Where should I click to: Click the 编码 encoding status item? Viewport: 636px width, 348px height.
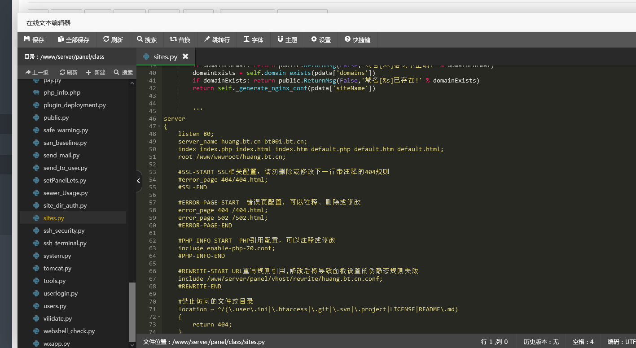click(x=621, y=342)
